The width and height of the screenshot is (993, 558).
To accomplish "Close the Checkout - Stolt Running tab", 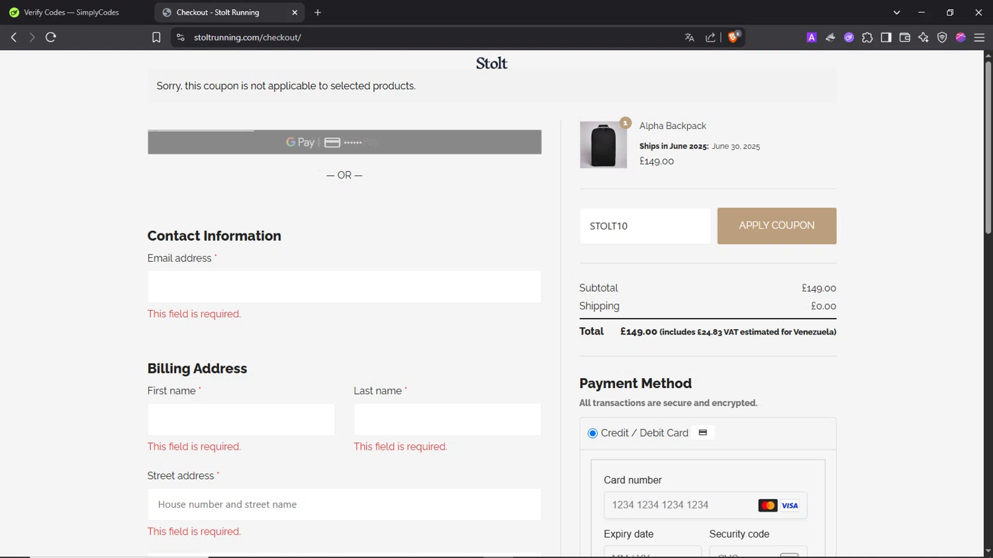I will (295, 13).
